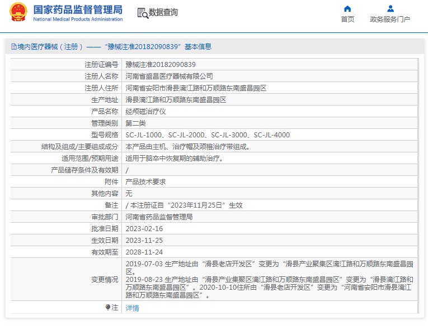Select the value 河南省盛昌医疗器械有限公司

(169, 76)
